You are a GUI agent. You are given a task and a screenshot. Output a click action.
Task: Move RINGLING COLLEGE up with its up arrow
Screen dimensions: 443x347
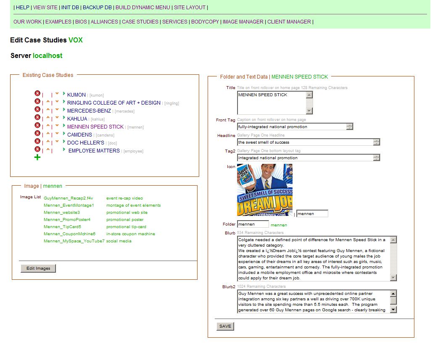point(48,102)
